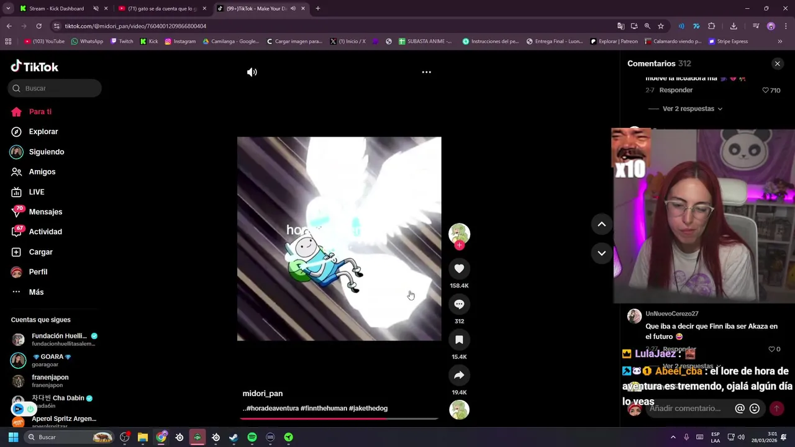Open the #jakethedog hashtag
795x447 pixels.
tap(368, 409)
